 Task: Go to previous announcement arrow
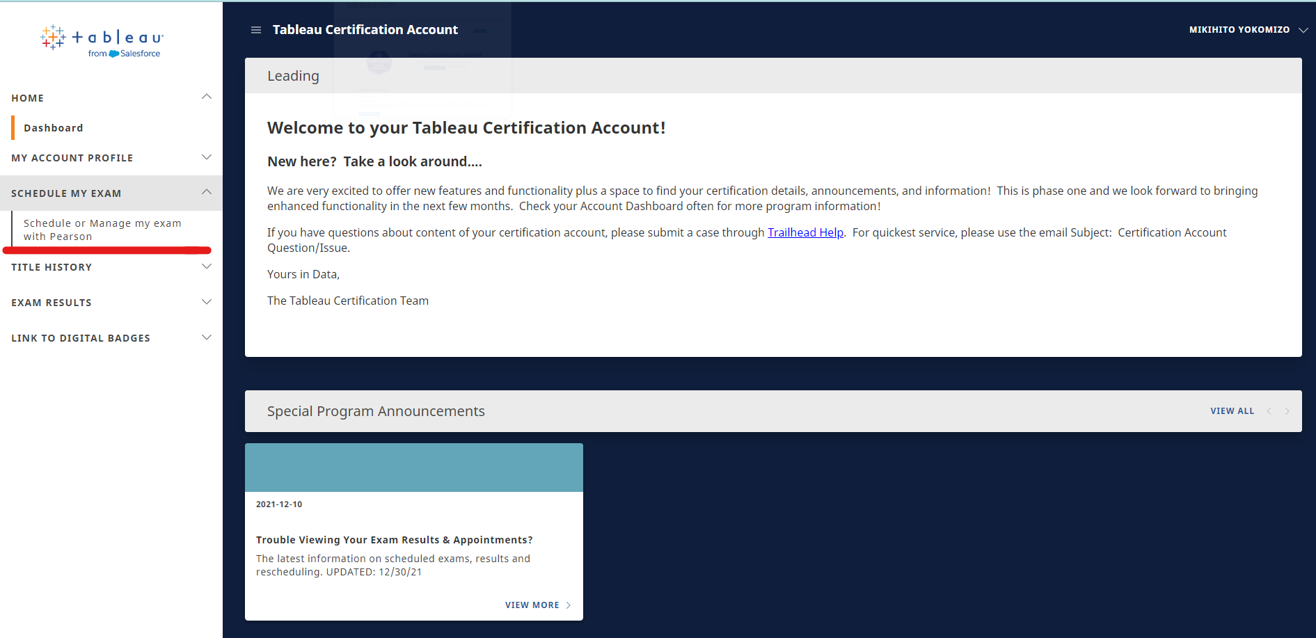(x=1269, y=411)
